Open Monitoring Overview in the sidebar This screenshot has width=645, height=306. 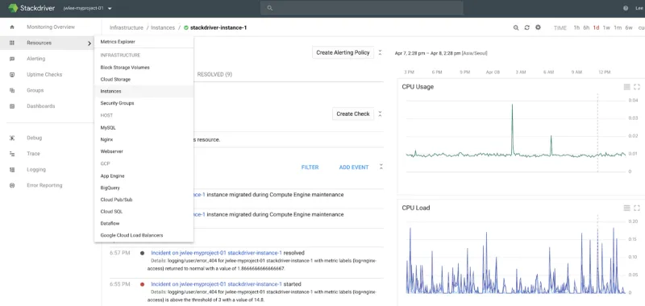51,27
